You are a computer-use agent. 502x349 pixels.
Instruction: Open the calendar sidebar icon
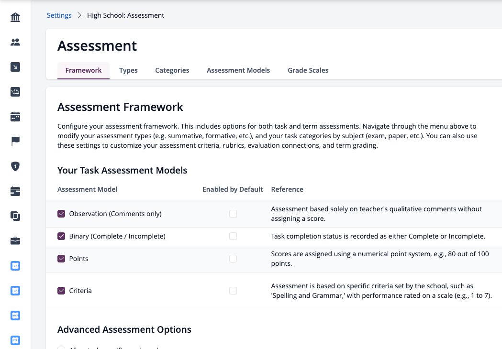click(15, 117)
